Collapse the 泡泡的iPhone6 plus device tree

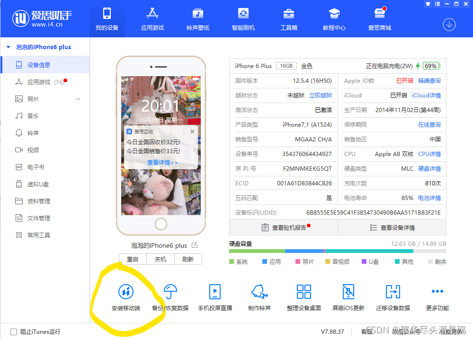(x=9, y=47)
